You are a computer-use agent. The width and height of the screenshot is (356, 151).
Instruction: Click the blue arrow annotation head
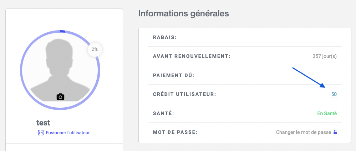(x=322, y=85)
